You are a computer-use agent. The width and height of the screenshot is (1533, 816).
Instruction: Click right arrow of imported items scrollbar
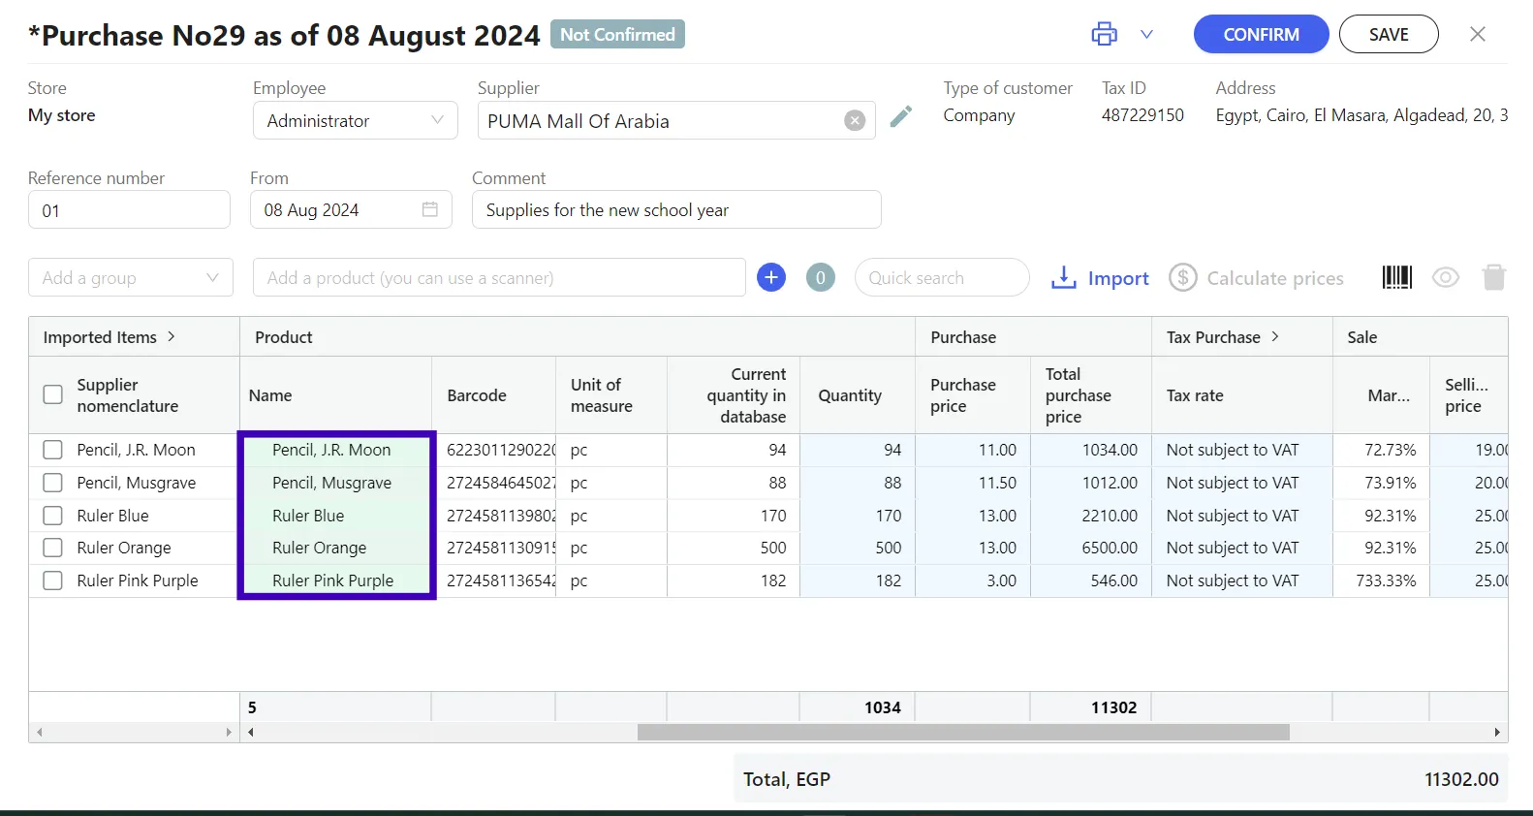[229, 732]
